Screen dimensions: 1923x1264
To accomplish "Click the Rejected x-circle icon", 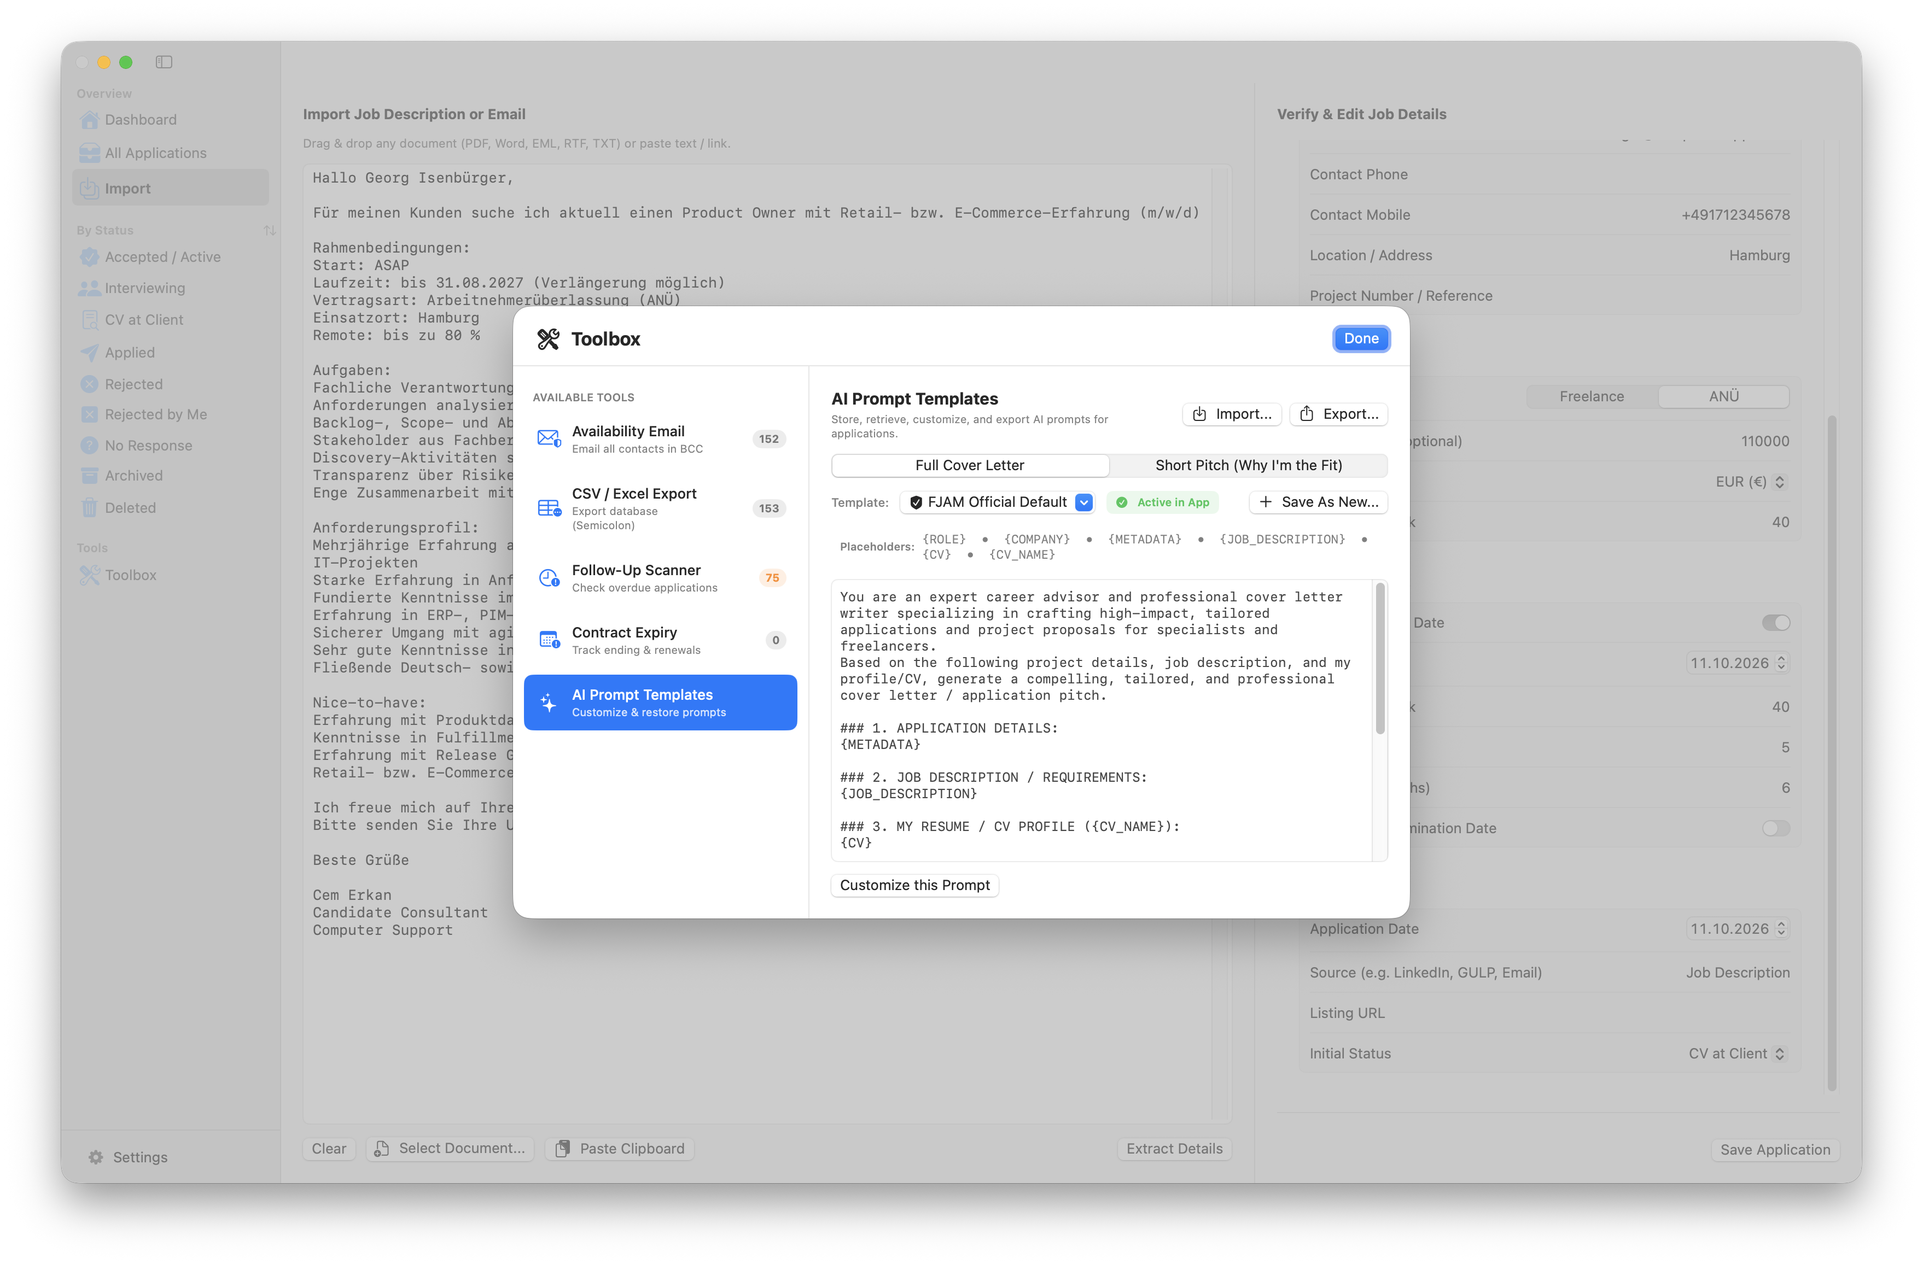I will tap(90, 384).
